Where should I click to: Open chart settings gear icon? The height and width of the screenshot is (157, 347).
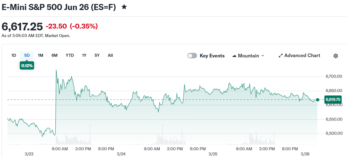coord(335,56)
